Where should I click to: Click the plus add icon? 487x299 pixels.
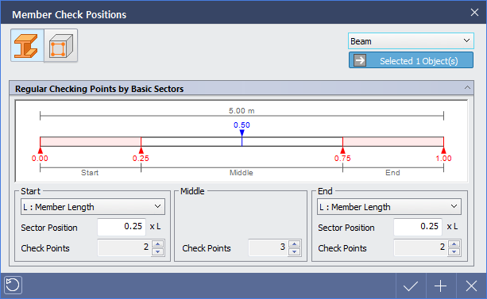tap(441, 286)
